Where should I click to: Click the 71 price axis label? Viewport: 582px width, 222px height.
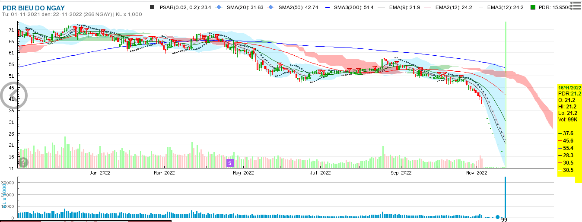click(12, 30)
